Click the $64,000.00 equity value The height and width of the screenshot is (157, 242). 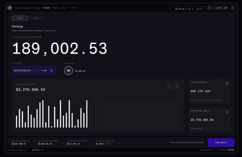[x=180, y=9]
